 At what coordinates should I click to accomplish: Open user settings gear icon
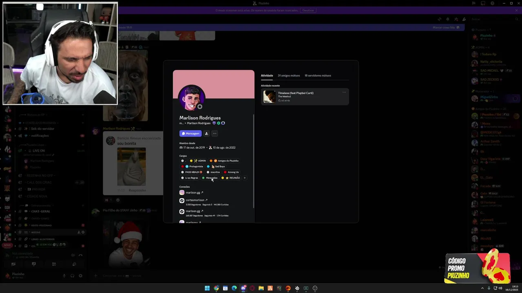pyautogui.click(x=80, y=276)
